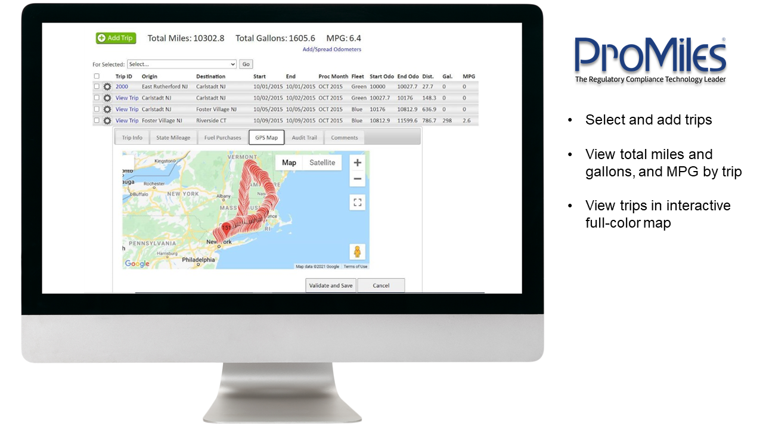Click the MPG column header
Viewport: 763px width, 429px height.
(469, 76)
